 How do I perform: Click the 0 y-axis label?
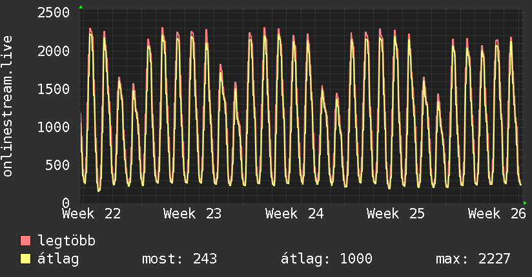tap(66, 202)
